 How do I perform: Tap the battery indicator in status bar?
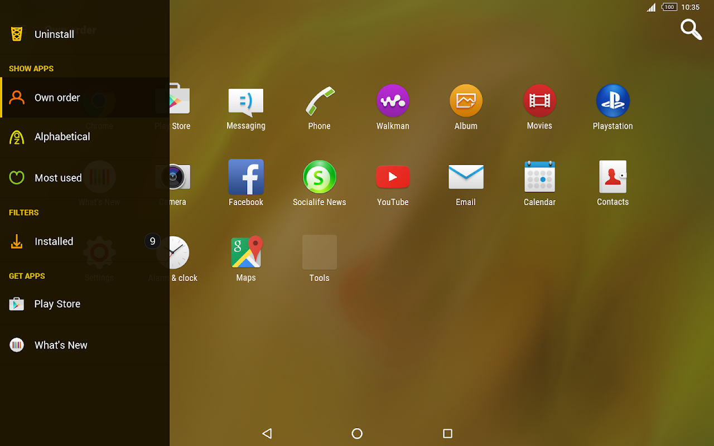point(669,7)
